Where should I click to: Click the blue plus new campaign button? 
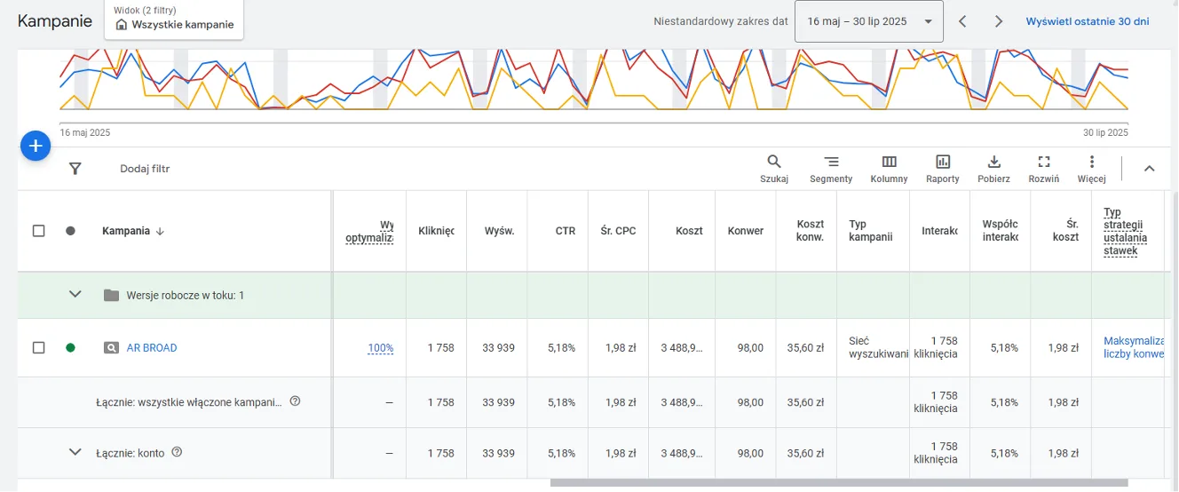(36, 146)
